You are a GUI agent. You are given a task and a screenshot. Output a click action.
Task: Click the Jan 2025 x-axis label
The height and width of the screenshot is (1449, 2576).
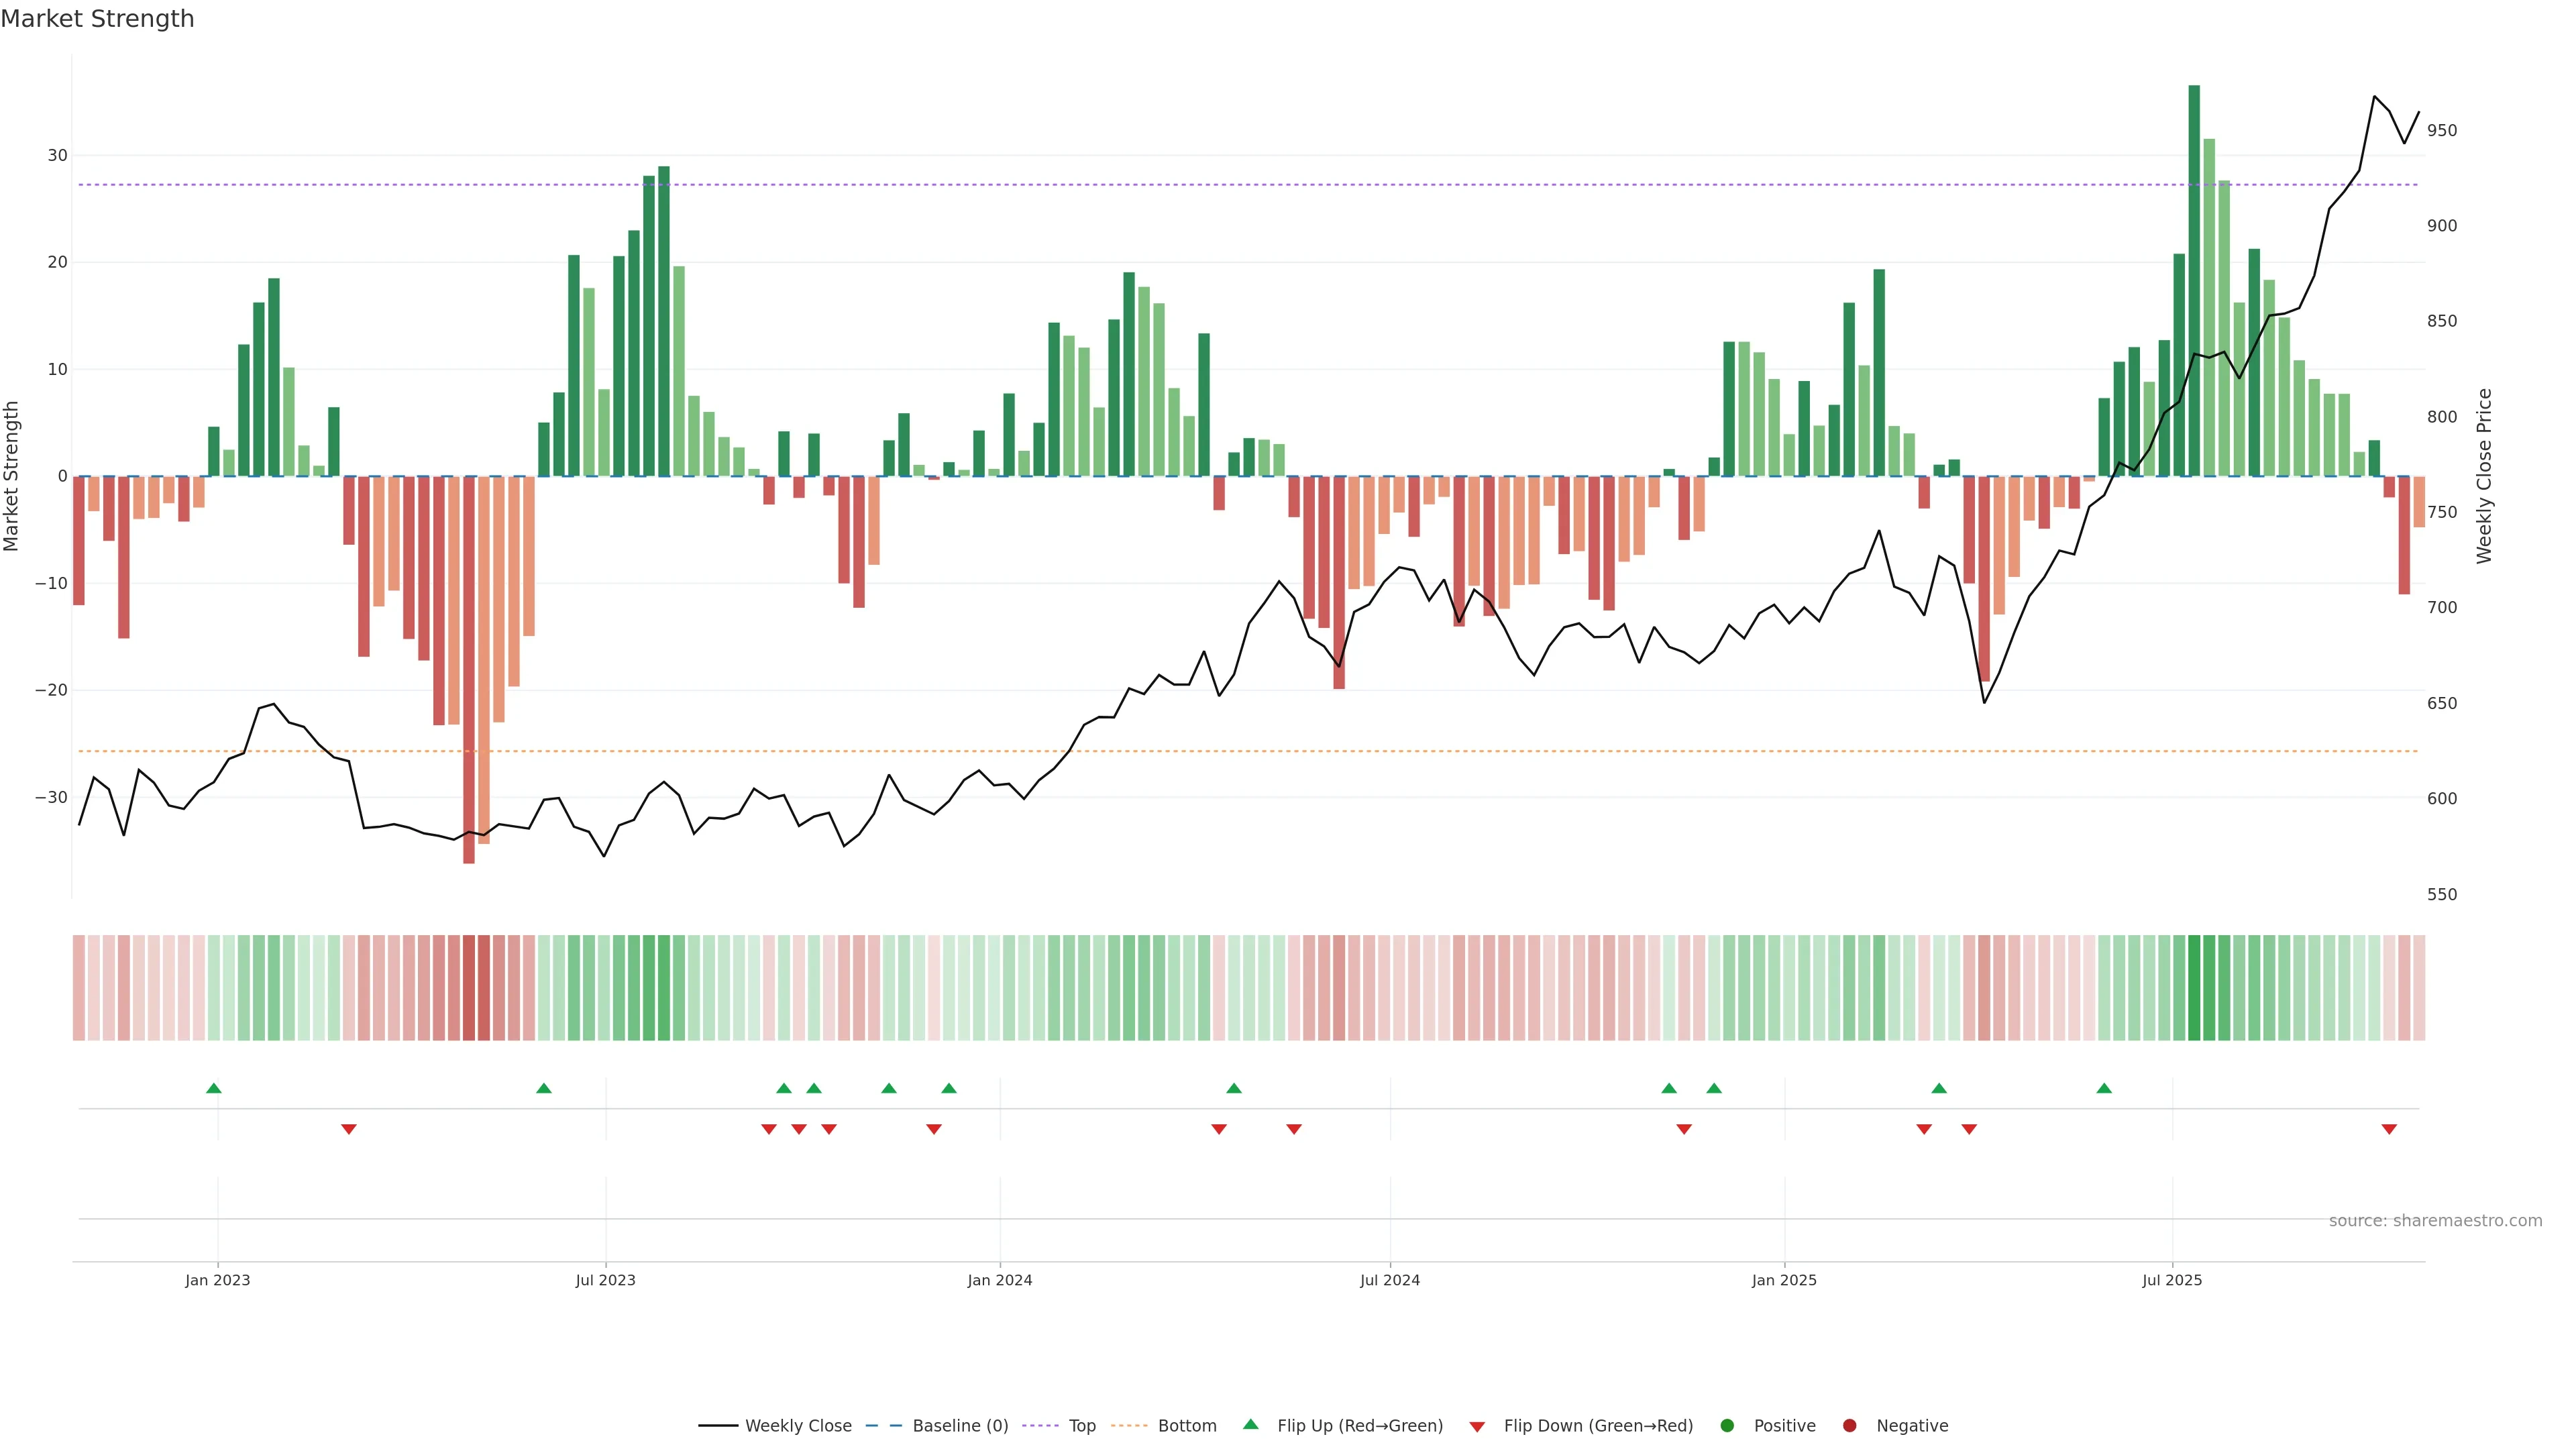click(x=1784, y=1280)
